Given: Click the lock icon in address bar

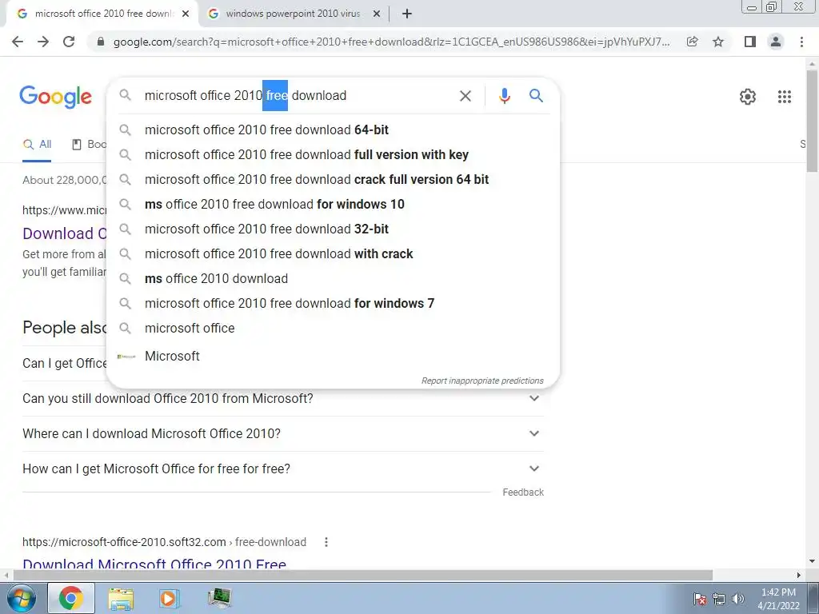Looking at the screenshot, I should pos(101,42).
